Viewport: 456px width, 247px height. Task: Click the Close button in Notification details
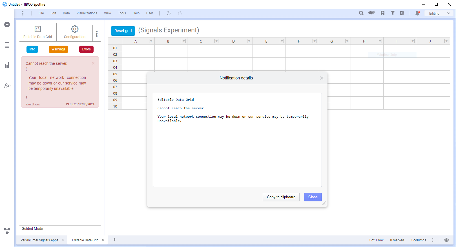tap(313, 197)
